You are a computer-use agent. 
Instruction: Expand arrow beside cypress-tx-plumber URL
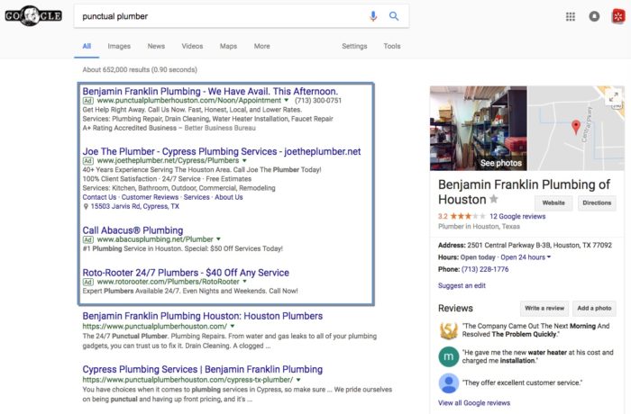pyautogui.click(x=298, y=380)
